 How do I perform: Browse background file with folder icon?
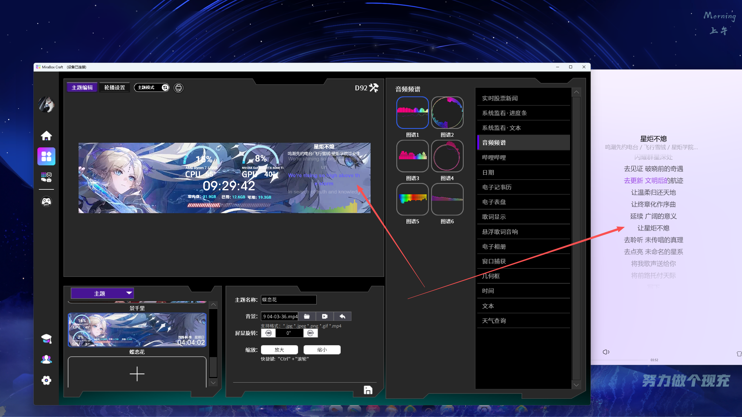307,317
